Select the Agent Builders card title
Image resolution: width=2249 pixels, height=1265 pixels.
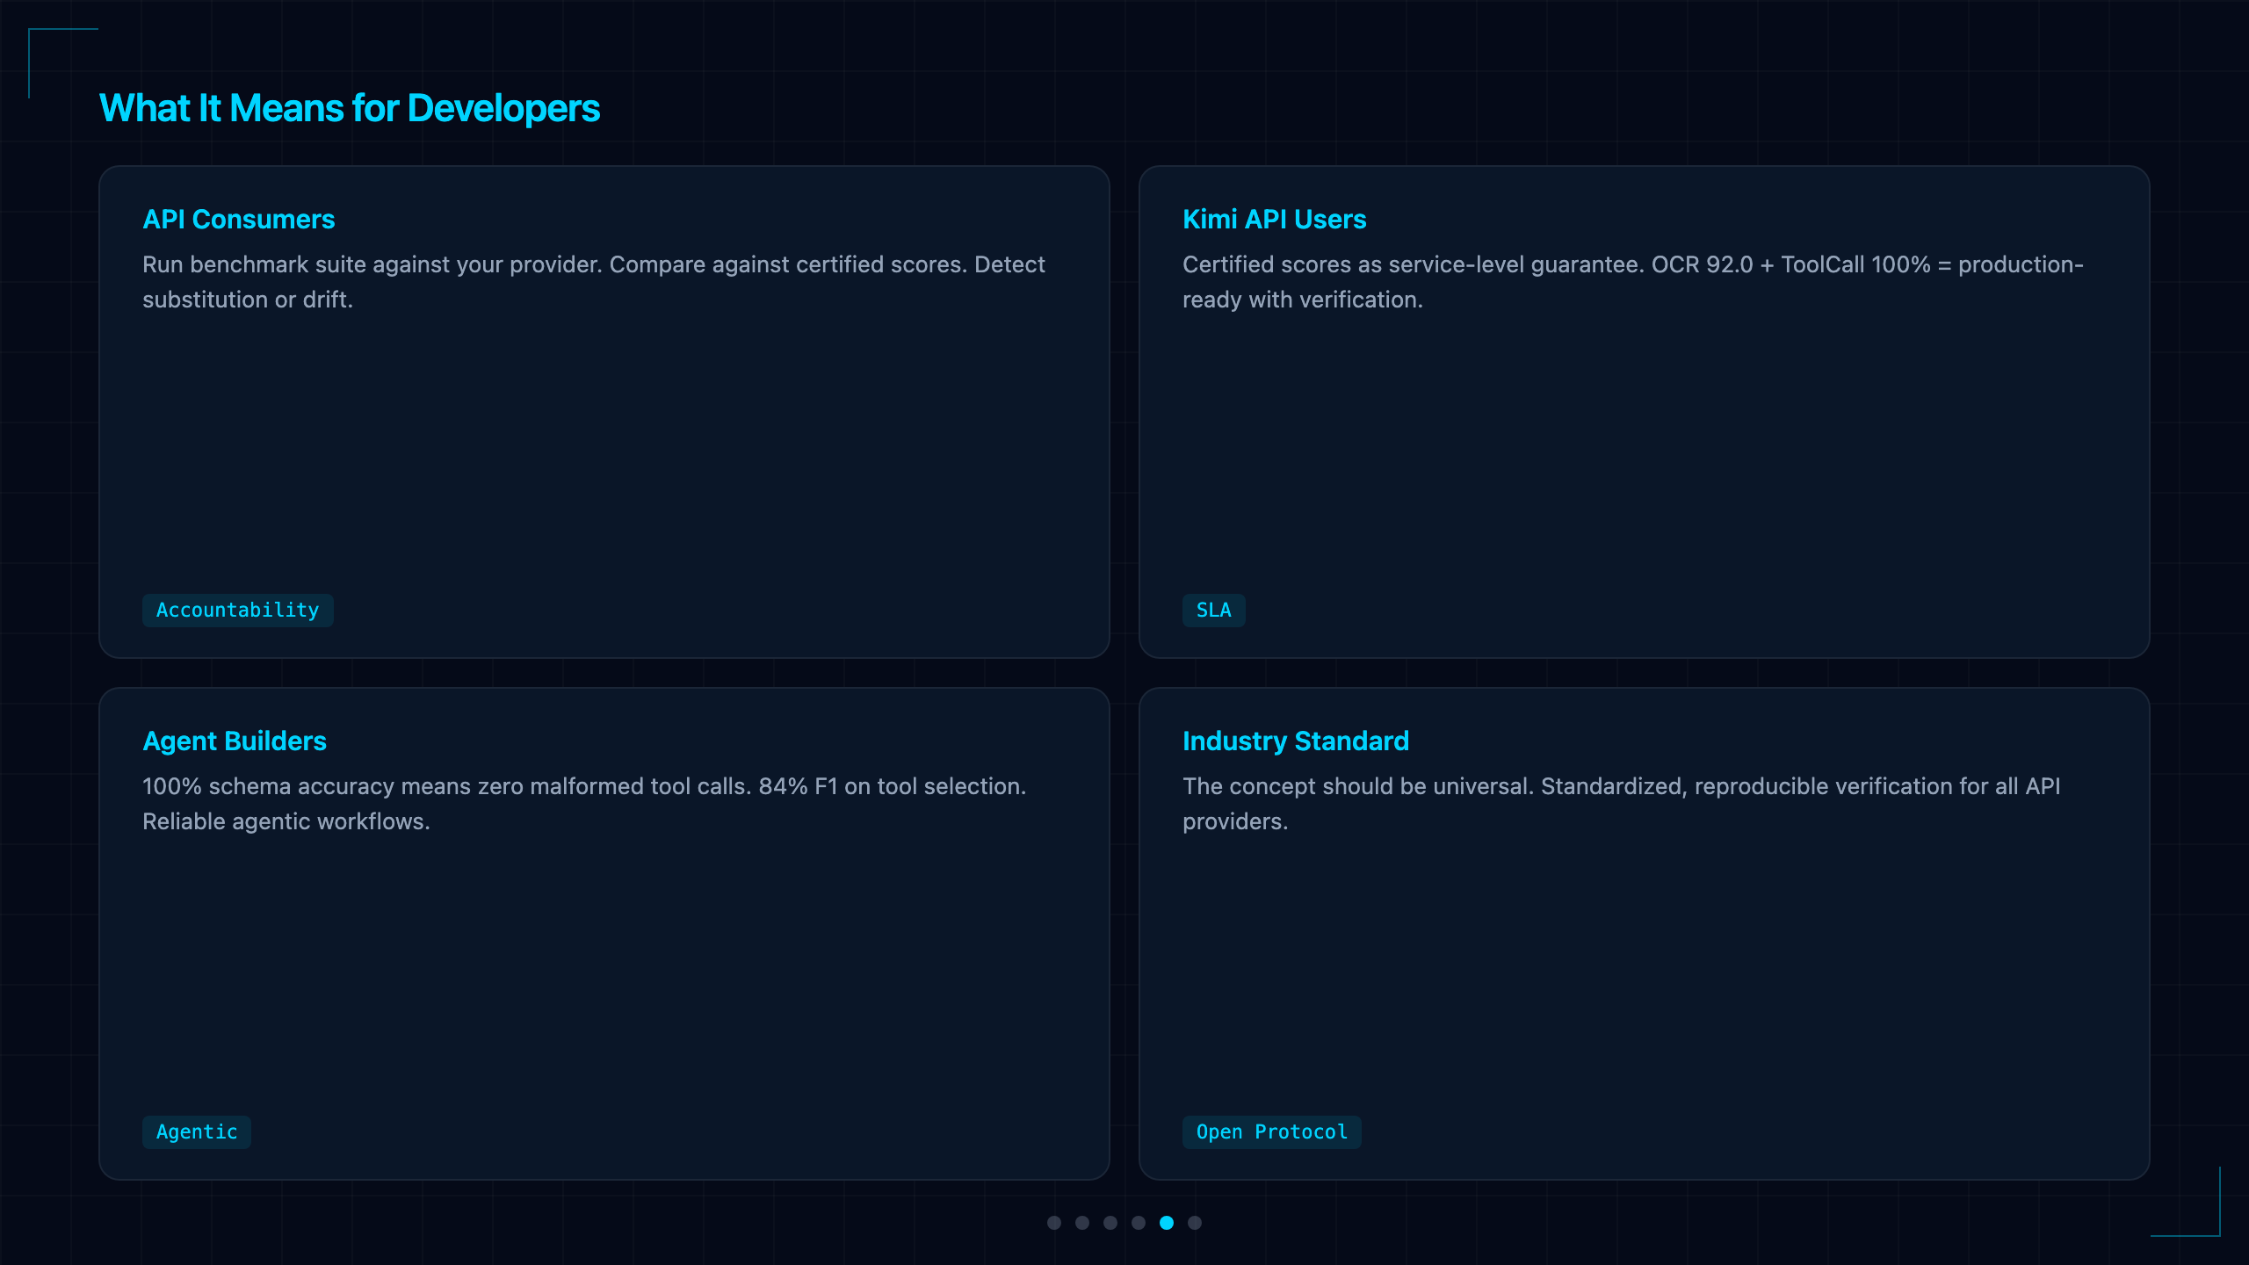coord(235,741)
